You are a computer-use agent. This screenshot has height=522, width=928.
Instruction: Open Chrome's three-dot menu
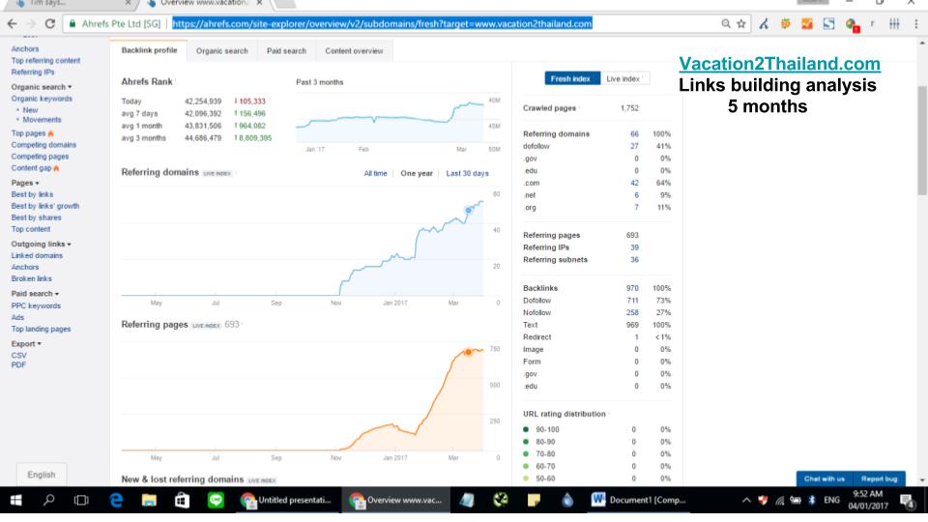(916, 24)
